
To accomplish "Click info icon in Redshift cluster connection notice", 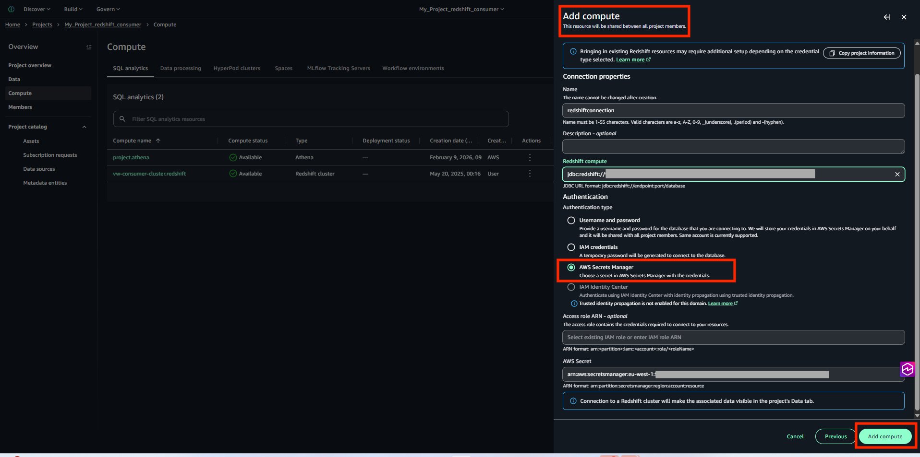I will coord(573,401).
